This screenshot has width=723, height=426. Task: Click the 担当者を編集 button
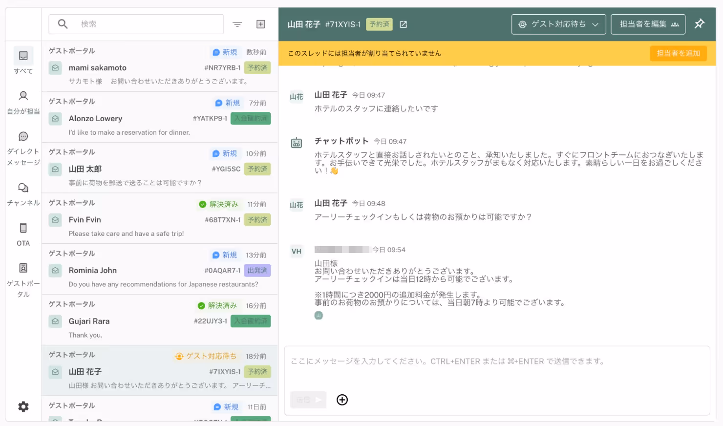[x=648, y=24]
